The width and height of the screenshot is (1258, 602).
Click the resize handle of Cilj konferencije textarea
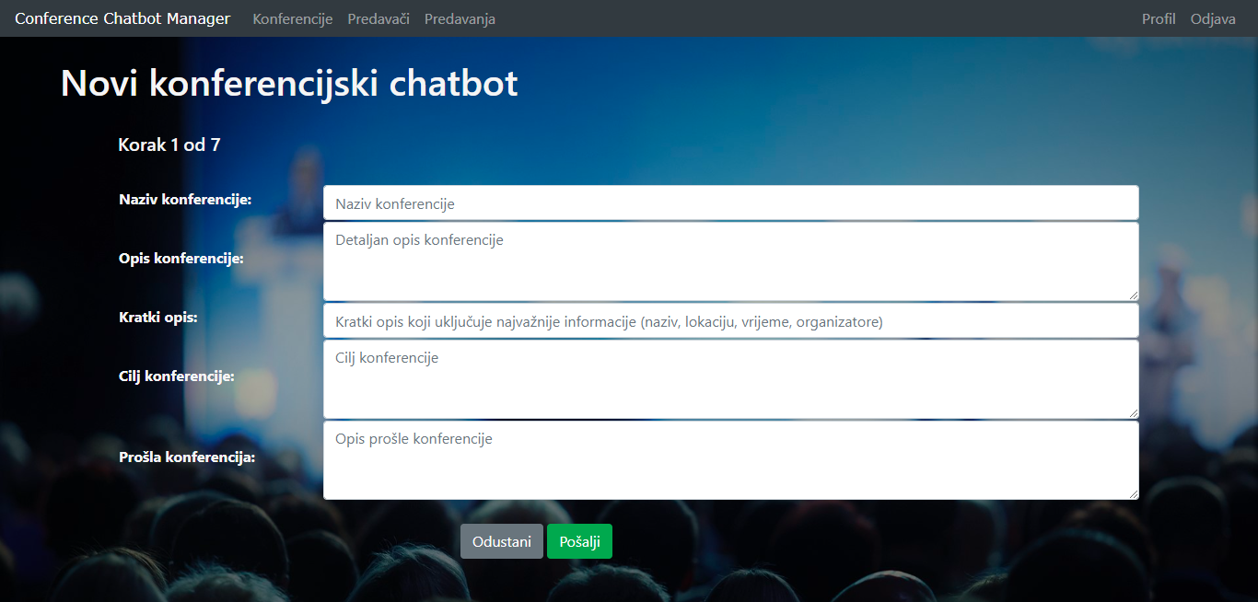click(x=1133, y=412)
